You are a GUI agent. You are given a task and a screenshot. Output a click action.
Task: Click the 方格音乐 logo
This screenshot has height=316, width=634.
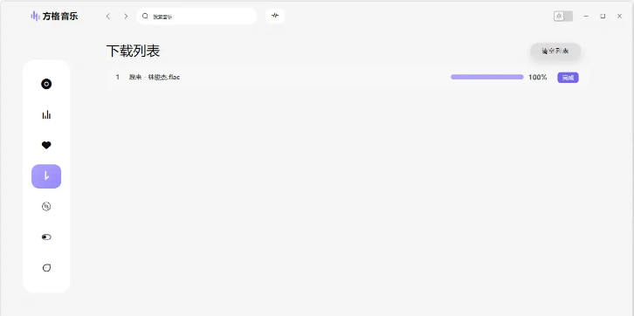(55, 17)
